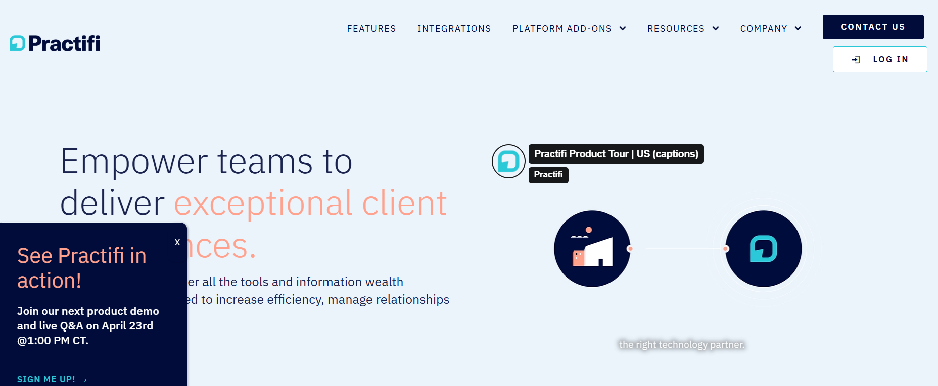This screenshot has height=386, width=938.
Task: Select the Company menu label
Action: click(764, 29)
